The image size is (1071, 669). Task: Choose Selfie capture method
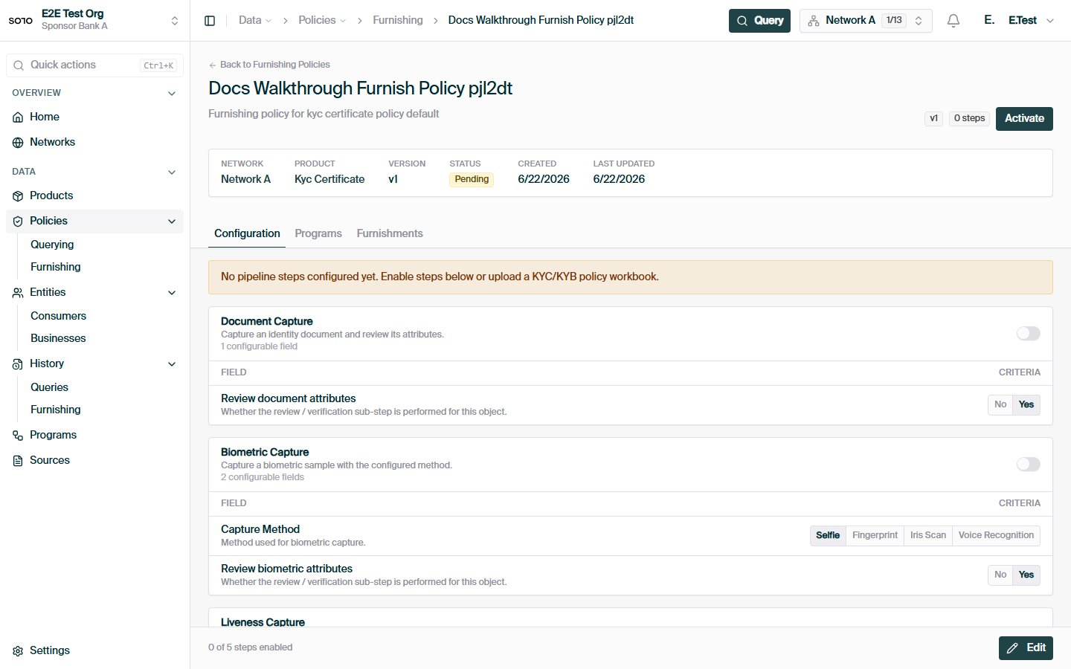(828, 535)
